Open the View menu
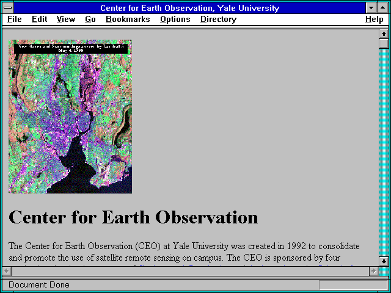Screen dimensions: 391x293 click(x=66, y=20)
